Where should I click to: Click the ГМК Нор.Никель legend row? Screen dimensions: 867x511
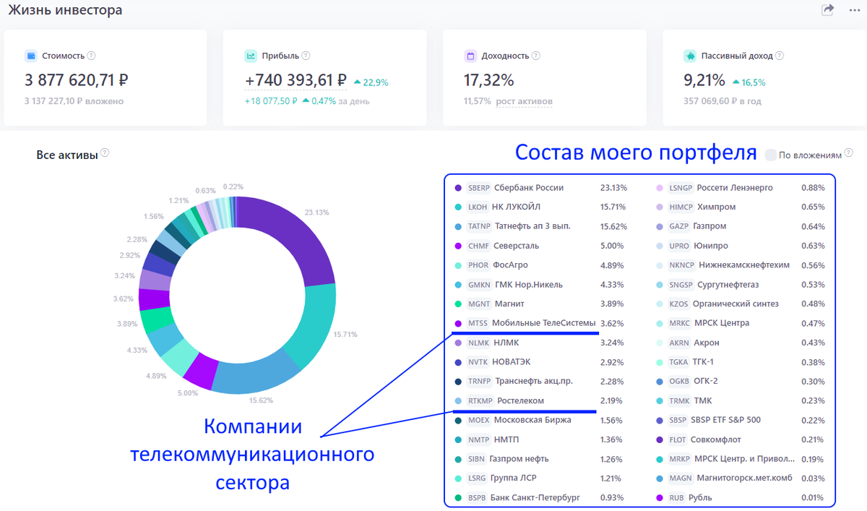540,284
